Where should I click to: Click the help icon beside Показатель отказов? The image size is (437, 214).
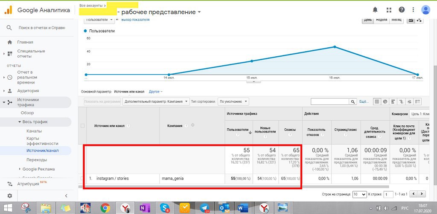pyautogui.click(x=322, y=135)
